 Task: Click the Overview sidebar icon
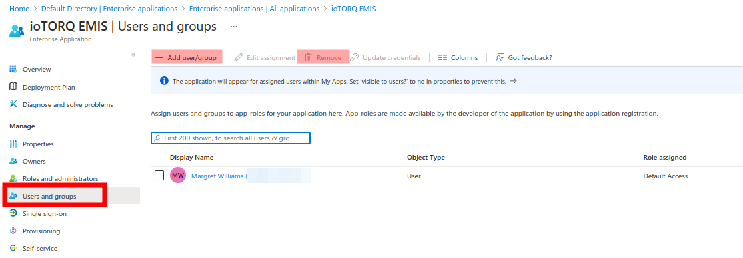coord(13,69)
